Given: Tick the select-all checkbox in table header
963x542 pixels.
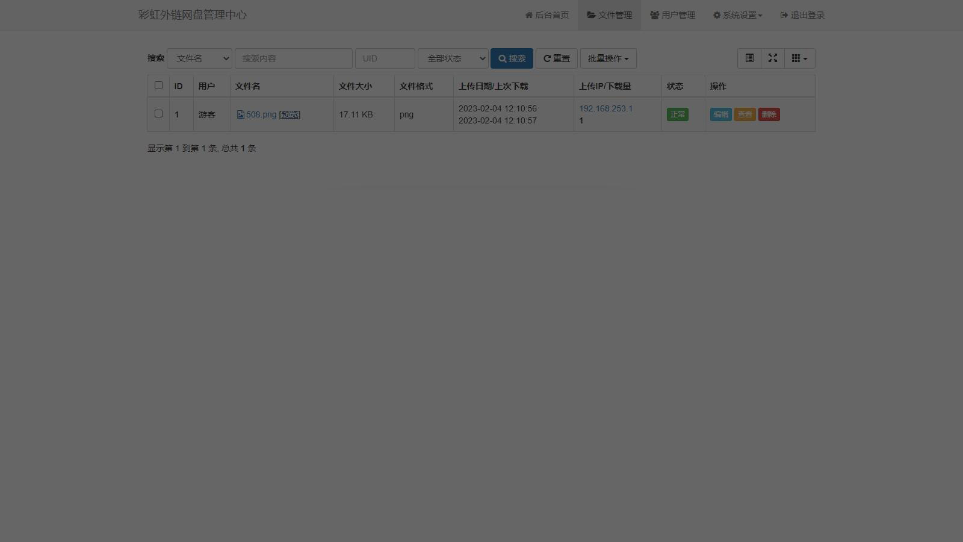Looking at the screenshot, I should point(159,86).
